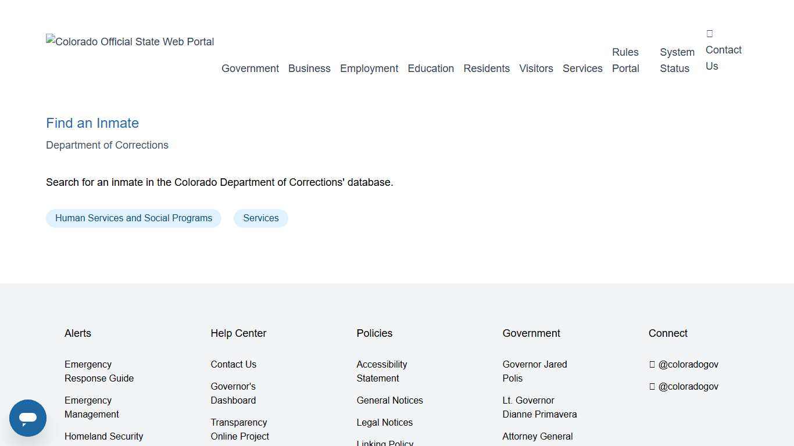Viewport: 794px width, 446px height.
Task: Open the Government navigation menu
Action: (250, 69)
